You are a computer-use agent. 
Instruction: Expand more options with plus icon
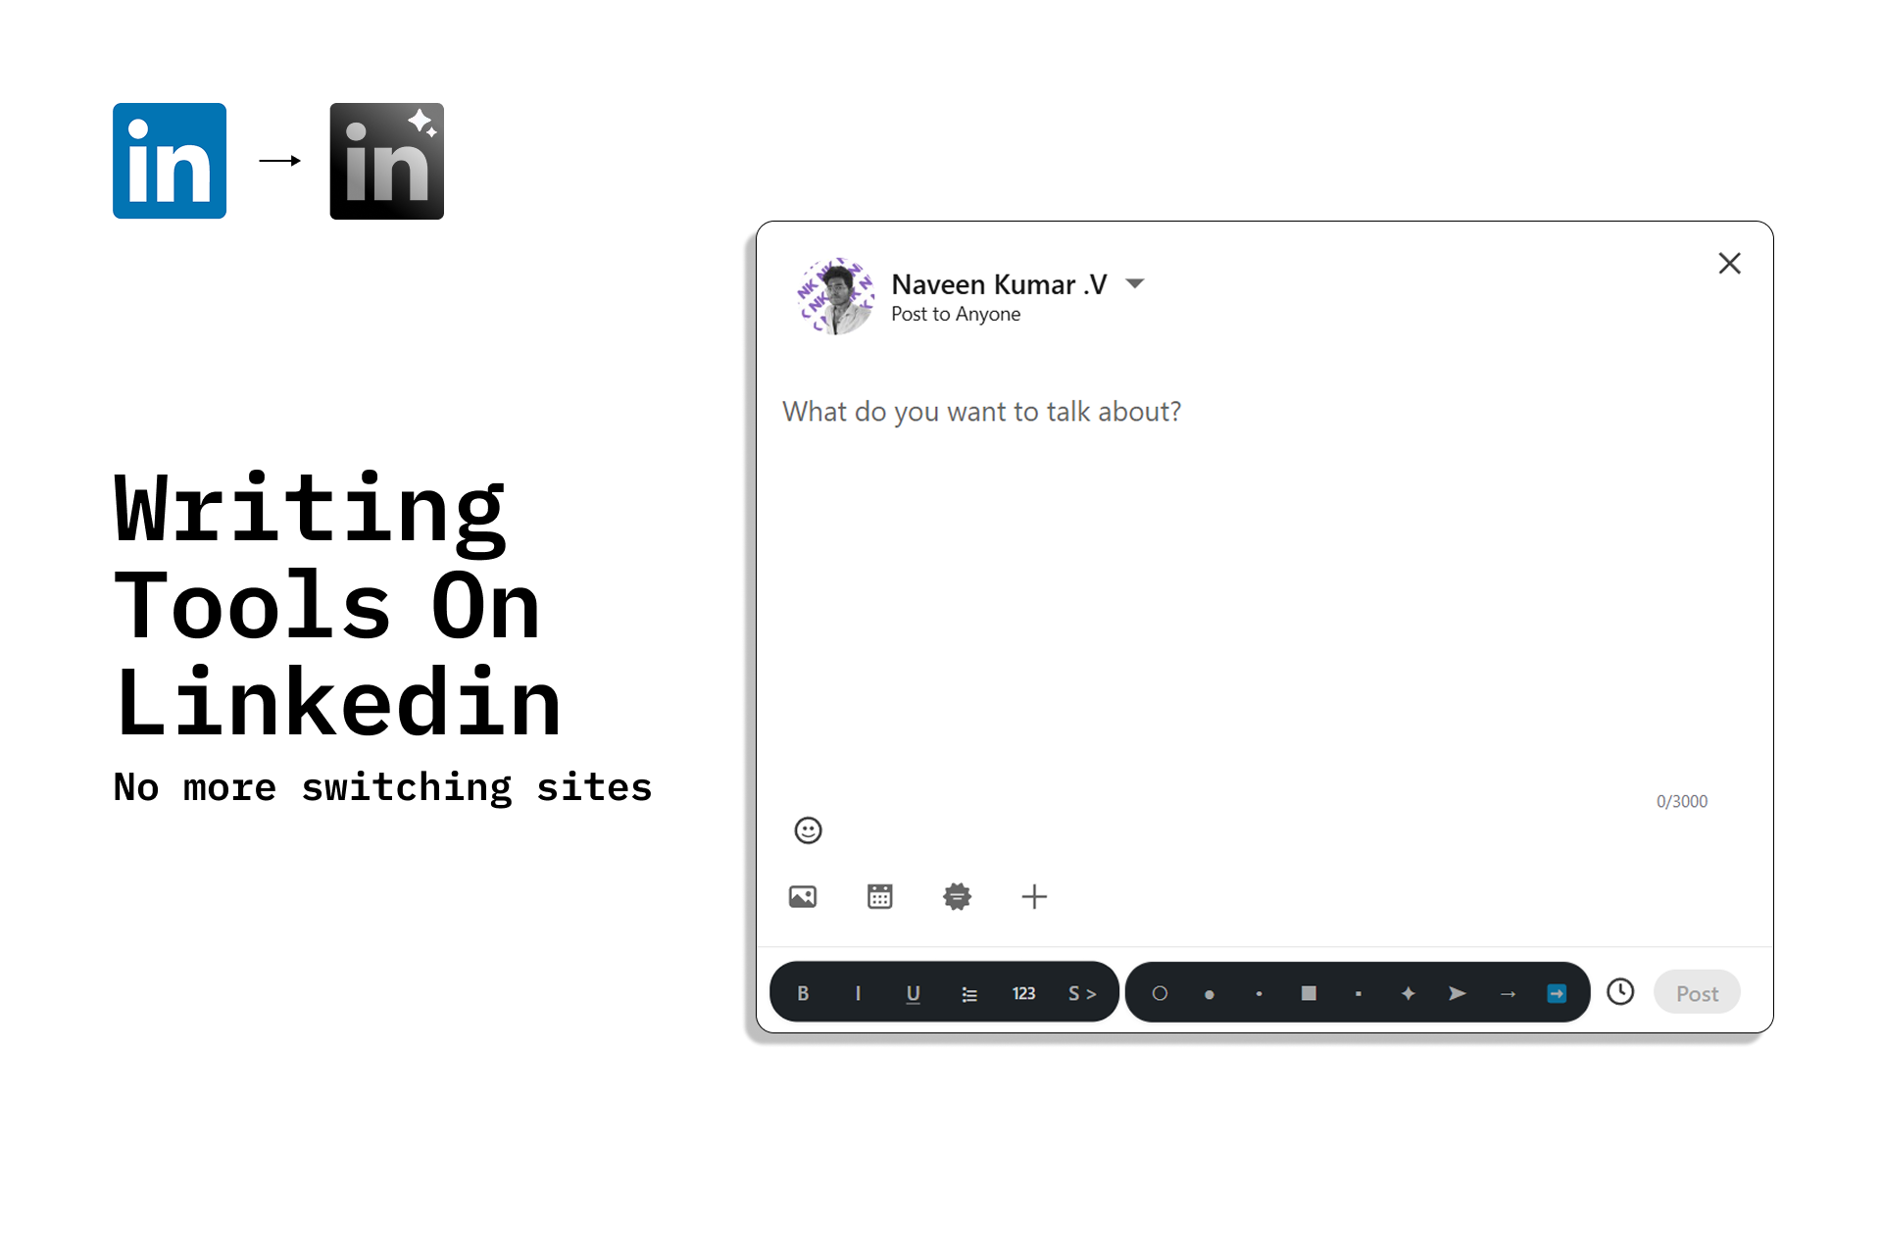1034,896
